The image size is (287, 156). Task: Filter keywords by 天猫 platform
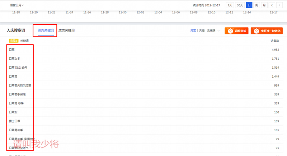tap(202, 31)
